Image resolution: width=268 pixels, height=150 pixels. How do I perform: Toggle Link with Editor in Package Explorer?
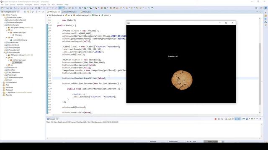28,12
